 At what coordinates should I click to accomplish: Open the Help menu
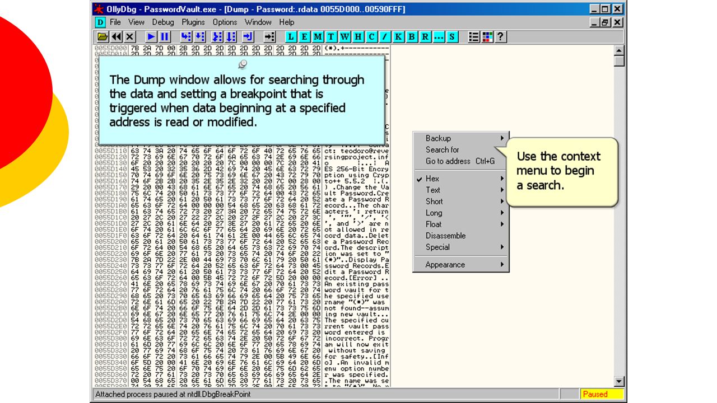tap(287, 22)
